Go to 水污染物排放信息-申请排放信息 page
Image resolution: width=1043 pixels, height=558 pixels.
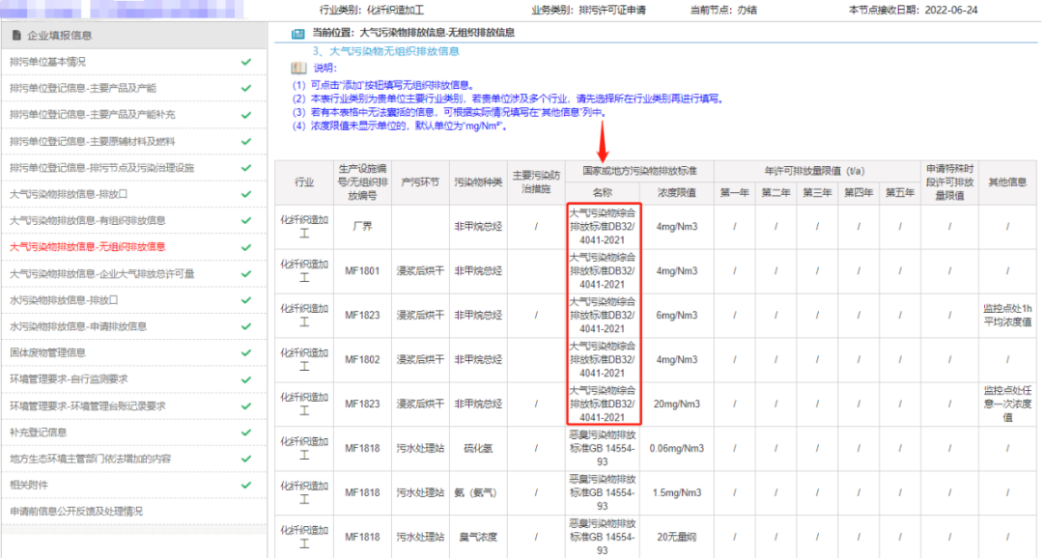[x=77, y=326]
